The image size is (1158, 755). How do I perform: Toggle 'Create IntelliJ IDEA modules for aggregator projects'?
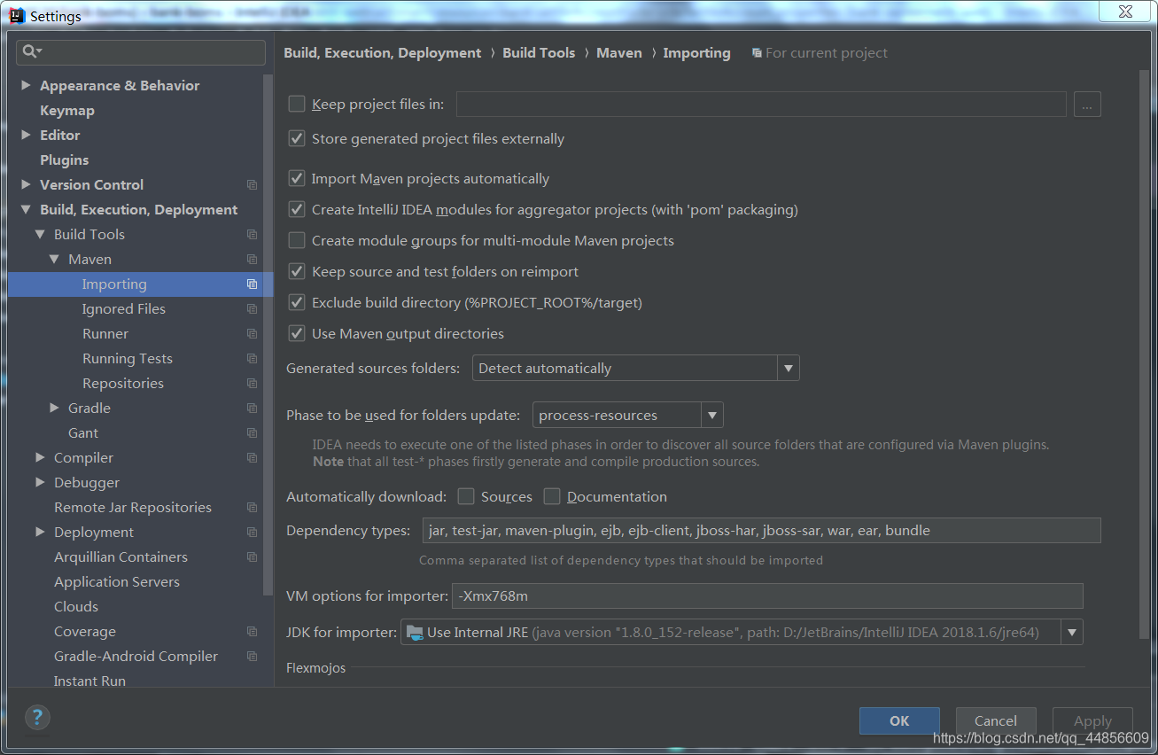297,209
